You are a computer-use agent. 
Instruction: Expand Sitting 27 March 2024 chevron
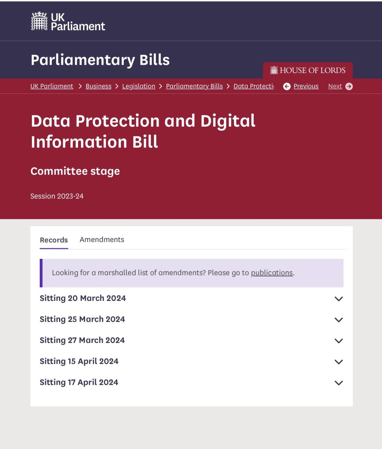click(339, 341)
